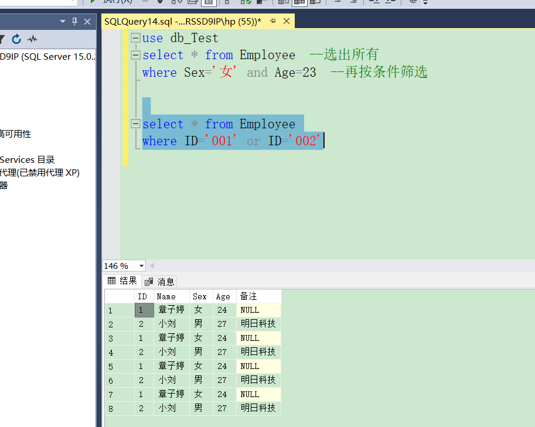Collapse the highlighted select statement block
Screen dimensions: 535x427
[136, 124]
